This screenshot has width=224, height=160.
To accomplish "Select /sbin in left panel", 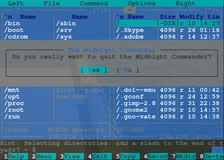I will [66, 23].
